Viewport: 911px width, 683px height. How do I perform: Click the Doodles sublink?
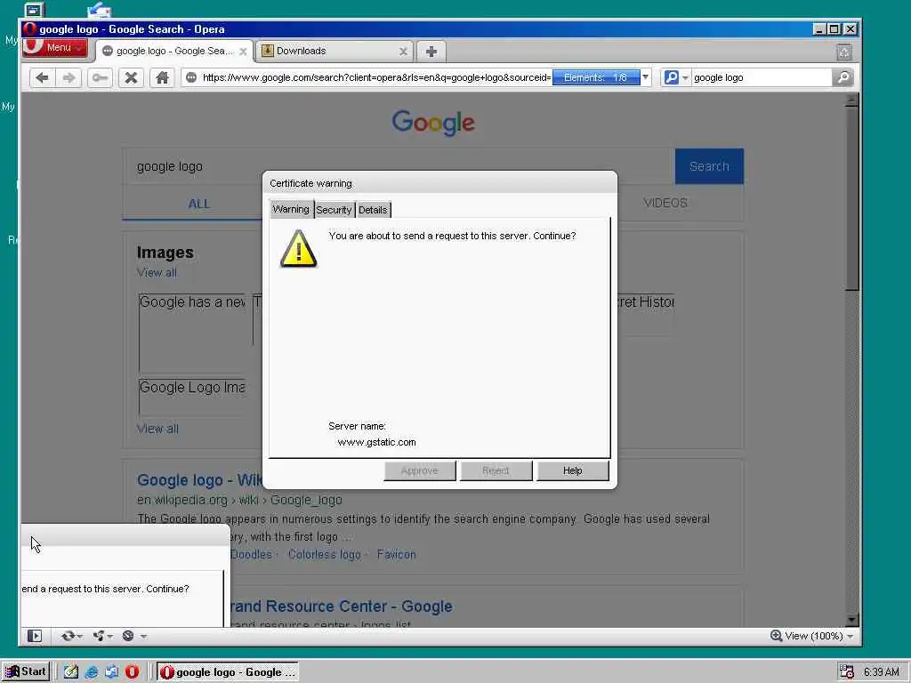tap(251, 555)
